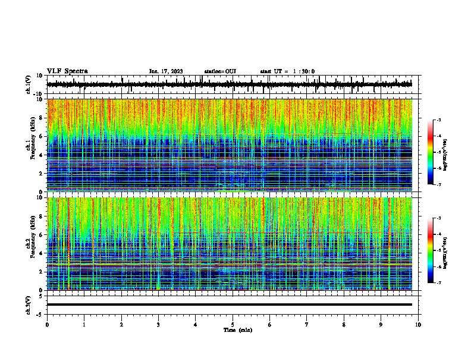
Task: Click the 'station=OUJ' label
Action: [220, 71]
